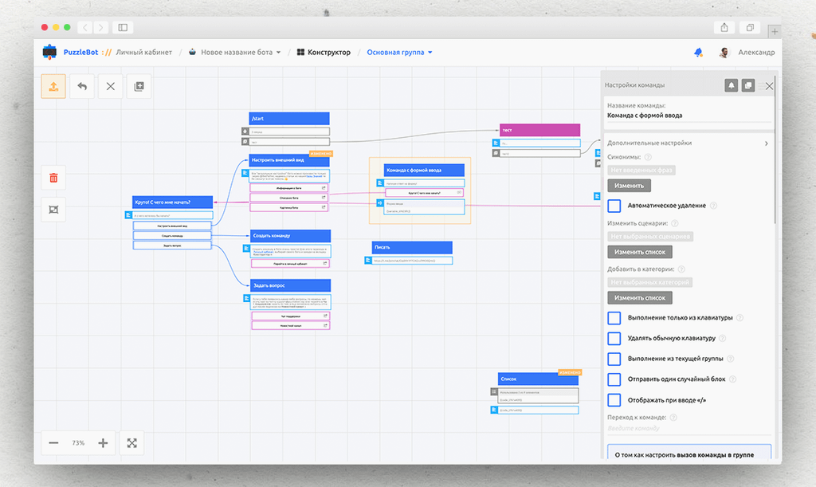Click Изменить список under Изменить сценарии

pyautogui.click(x=640, y=252)
